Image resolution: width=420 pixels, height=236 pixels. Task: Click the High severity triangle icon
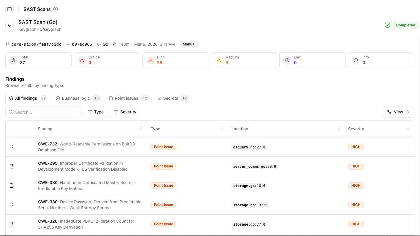(x=150, y=60)
